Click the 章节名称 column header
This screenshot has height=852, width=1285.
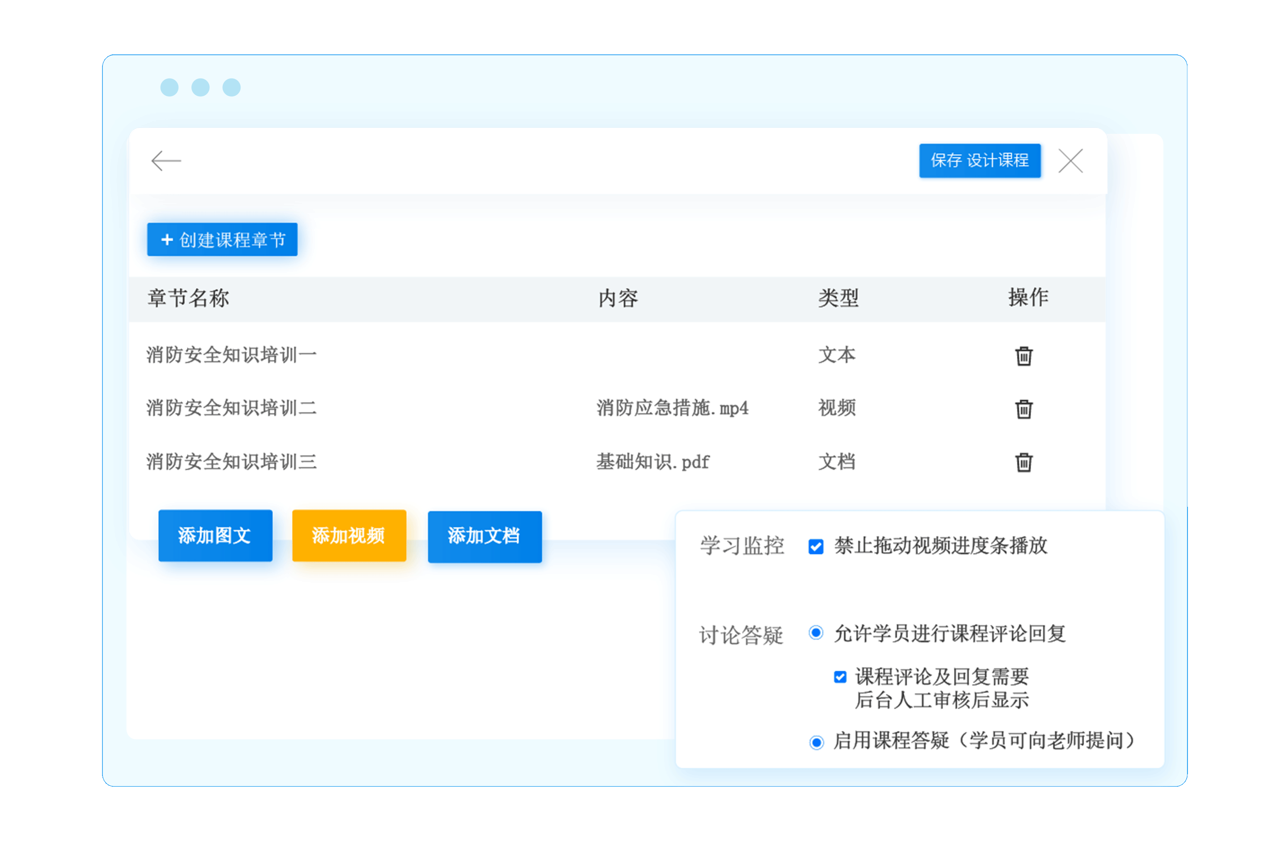188,299
